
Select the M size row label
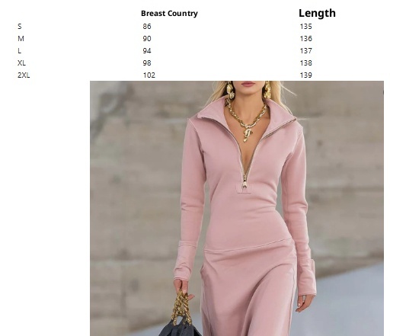point(21,38)
